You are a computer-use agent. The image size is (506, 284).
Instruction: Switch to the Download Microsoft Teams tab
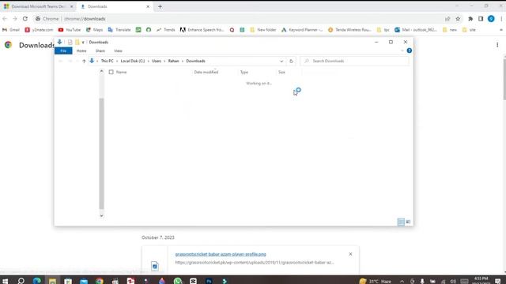point(39,6)
